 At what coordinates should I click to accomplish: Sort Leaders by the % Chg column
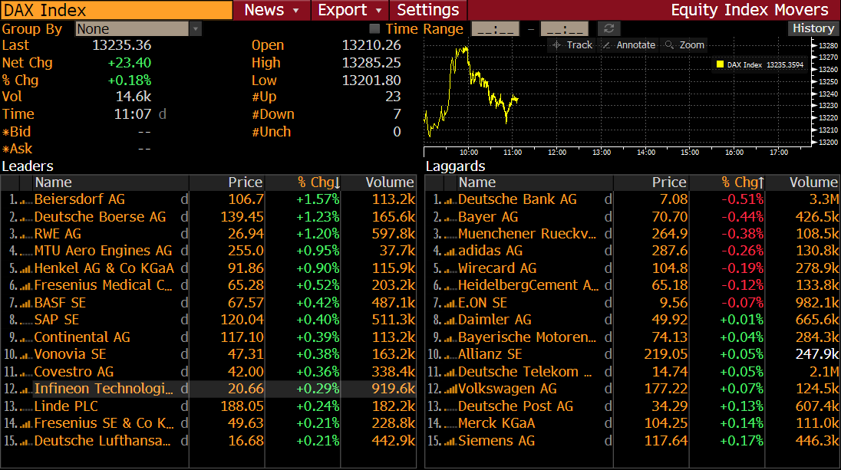click(318, 182)
